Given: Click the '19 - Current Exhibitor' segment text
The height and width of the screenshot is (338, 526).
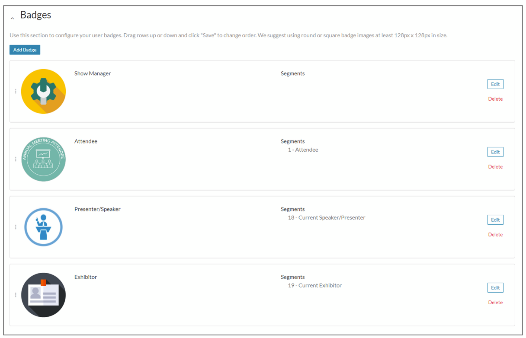Looking at the screenshot, I should coord(315,286).
